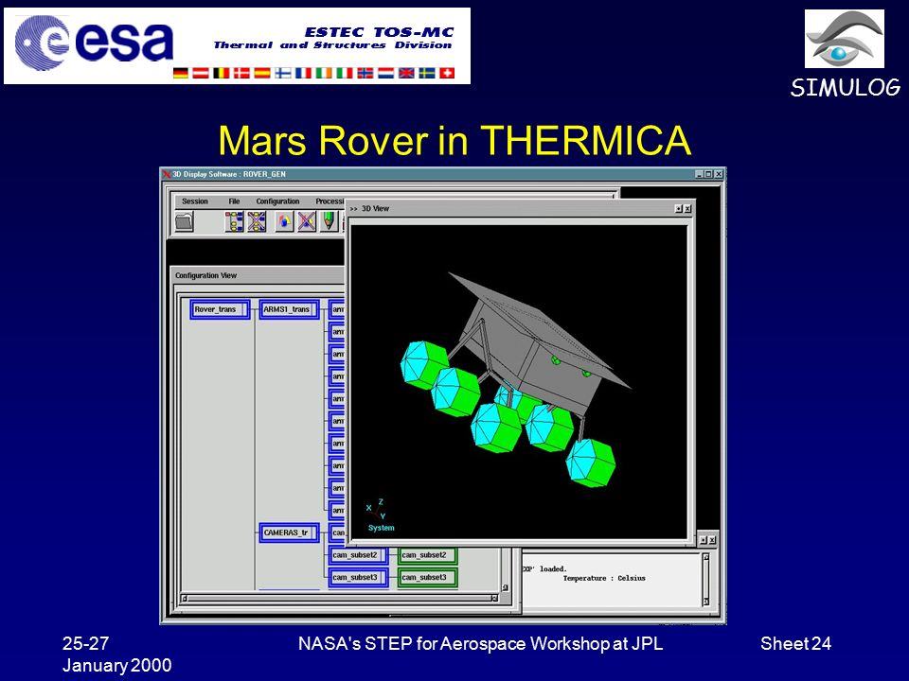909x681 pixels.
Task: Click the '25-27 January 2000' date footer
Action: click(x=116, y=655)
